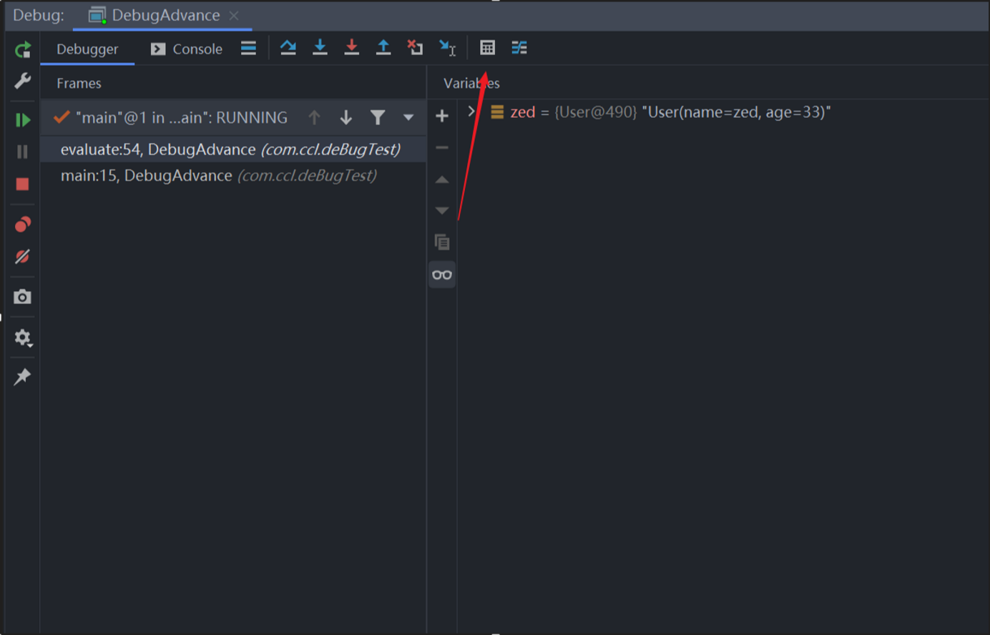Select the main:15 DebugAdvance stack frame
Image resolution: width=990 pixels, height=635 pixels.
(x=233, y=175)
